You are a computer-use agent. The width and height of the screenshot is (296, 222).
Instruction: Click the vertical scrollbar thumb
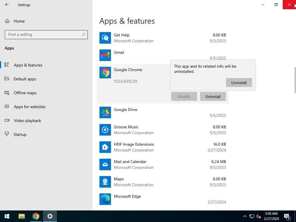pyautogui.click(x=295, y=80)
